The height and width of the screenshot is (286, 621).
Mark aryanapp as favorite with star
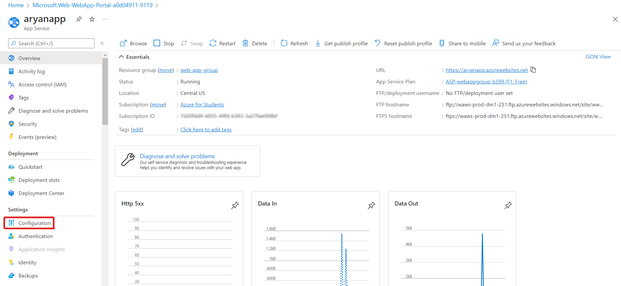92,19
